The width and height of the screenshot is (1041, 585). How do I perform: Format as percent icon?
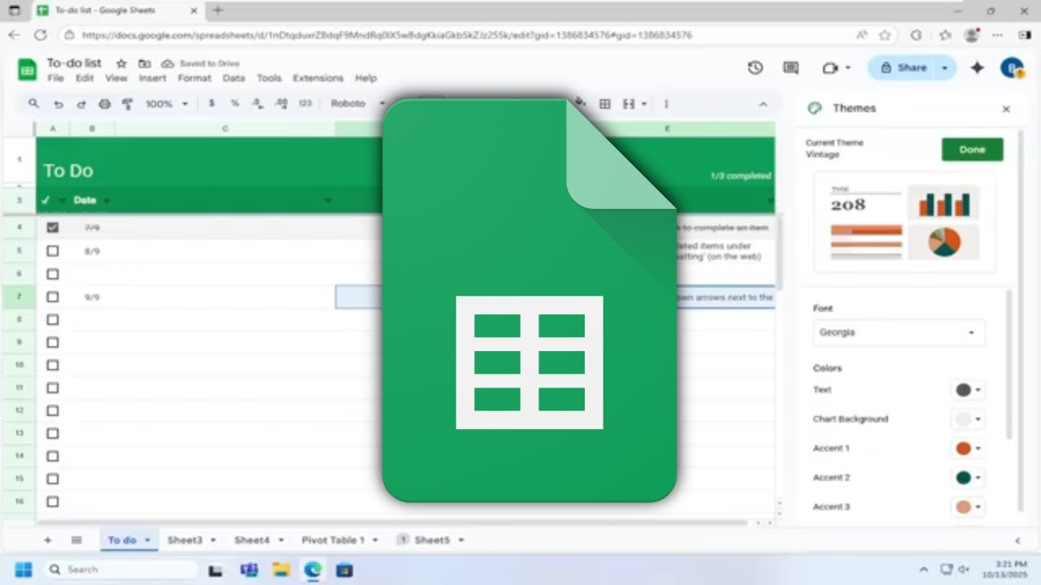click(x=234, y=103)
